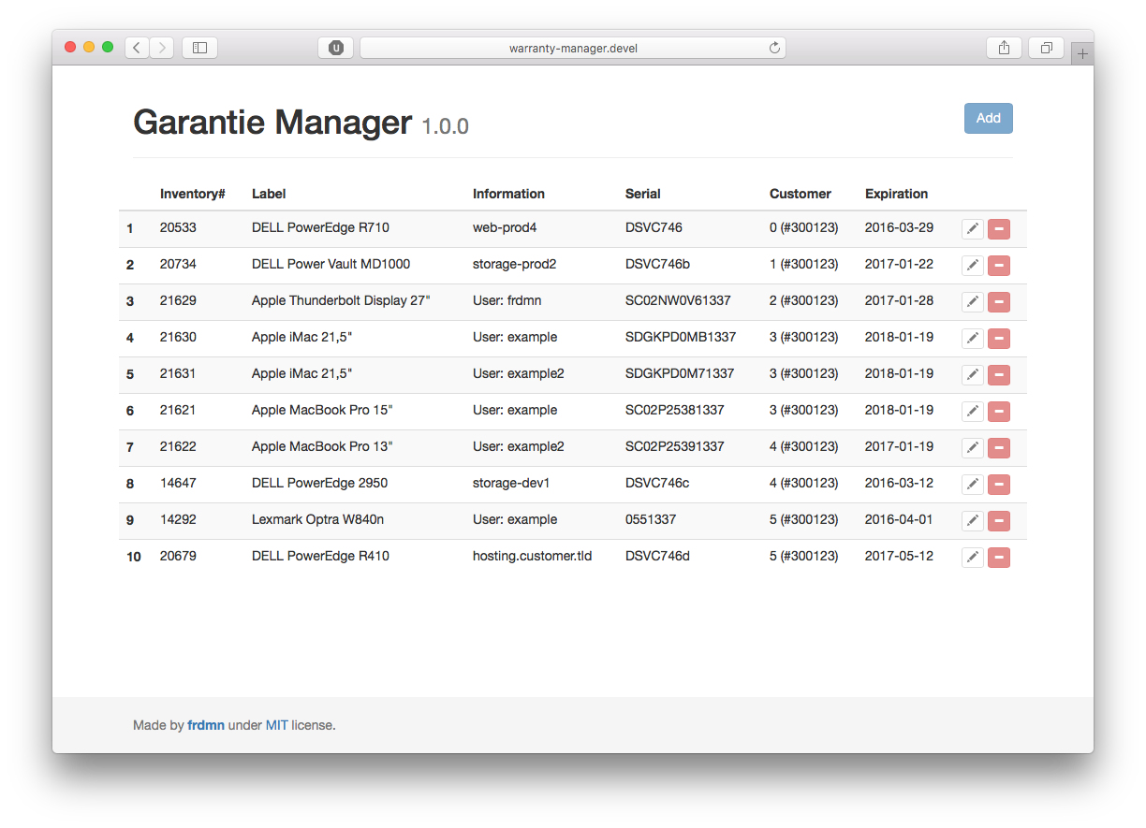The image size is (1146, 828).
Task: Remove the Apple iMac with serial SDGKPD0M71337
Action: click(x=998, y=374)
